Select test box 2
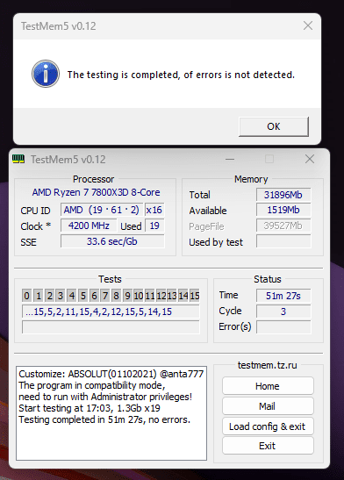Image resolution: width=344 pixels, height=480 pixels. click(49, 296)
